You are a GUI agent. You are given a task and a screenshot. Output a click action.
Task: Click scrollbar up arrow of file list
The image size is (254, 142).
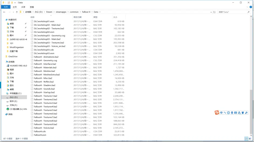pos(251,16)
